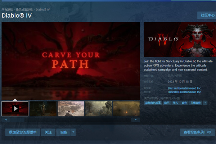Open the dropdown arrow beside 忽略

coord(73,132)
